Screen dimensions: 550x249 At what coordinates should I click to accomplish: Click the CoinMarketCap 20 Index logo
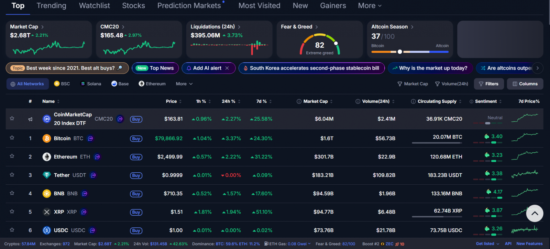[47, 119]
